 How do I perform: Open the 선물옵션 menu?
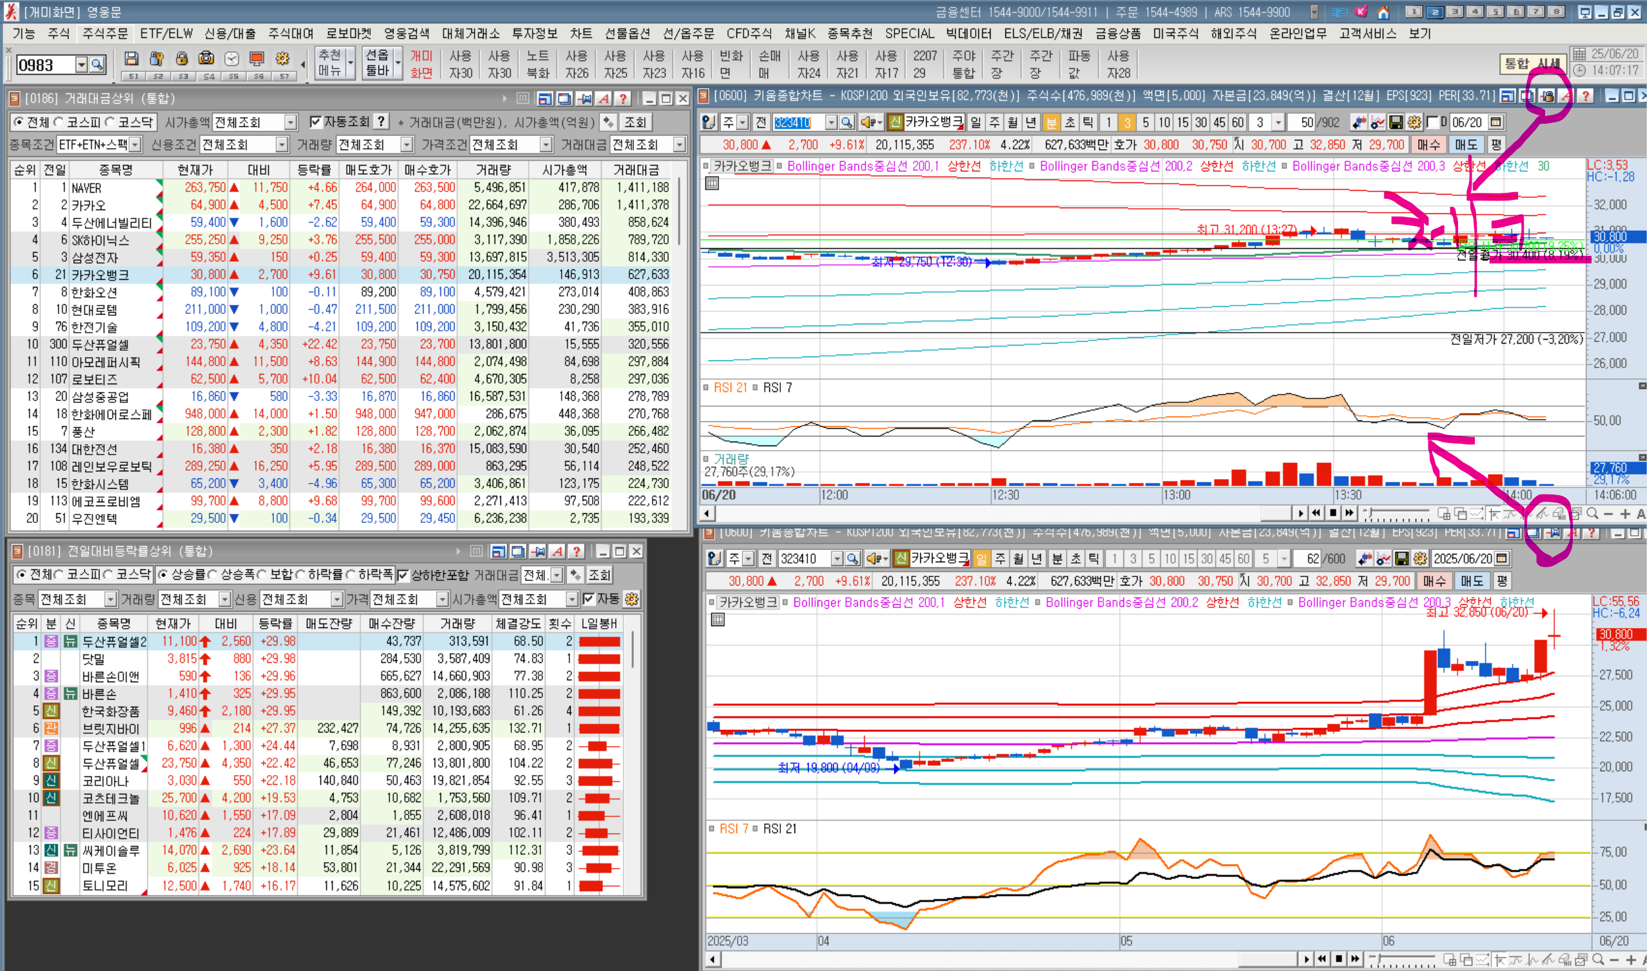click(x=627, y=34)
